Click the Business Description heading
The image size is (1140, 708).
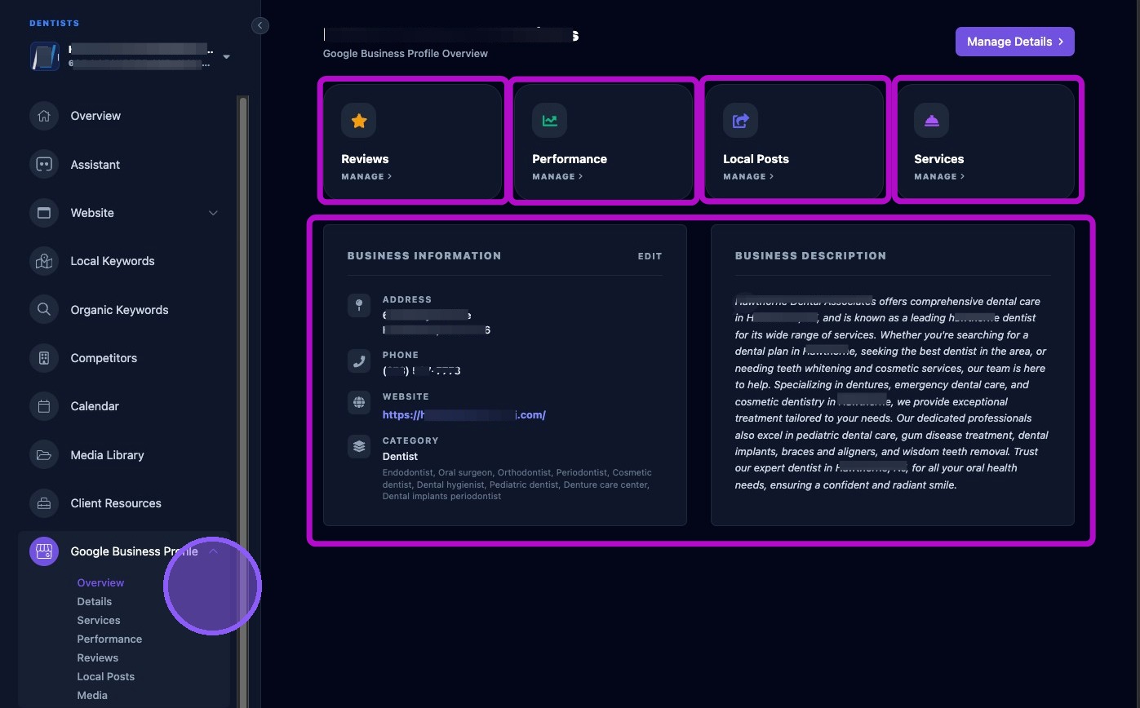click(810, 256)
